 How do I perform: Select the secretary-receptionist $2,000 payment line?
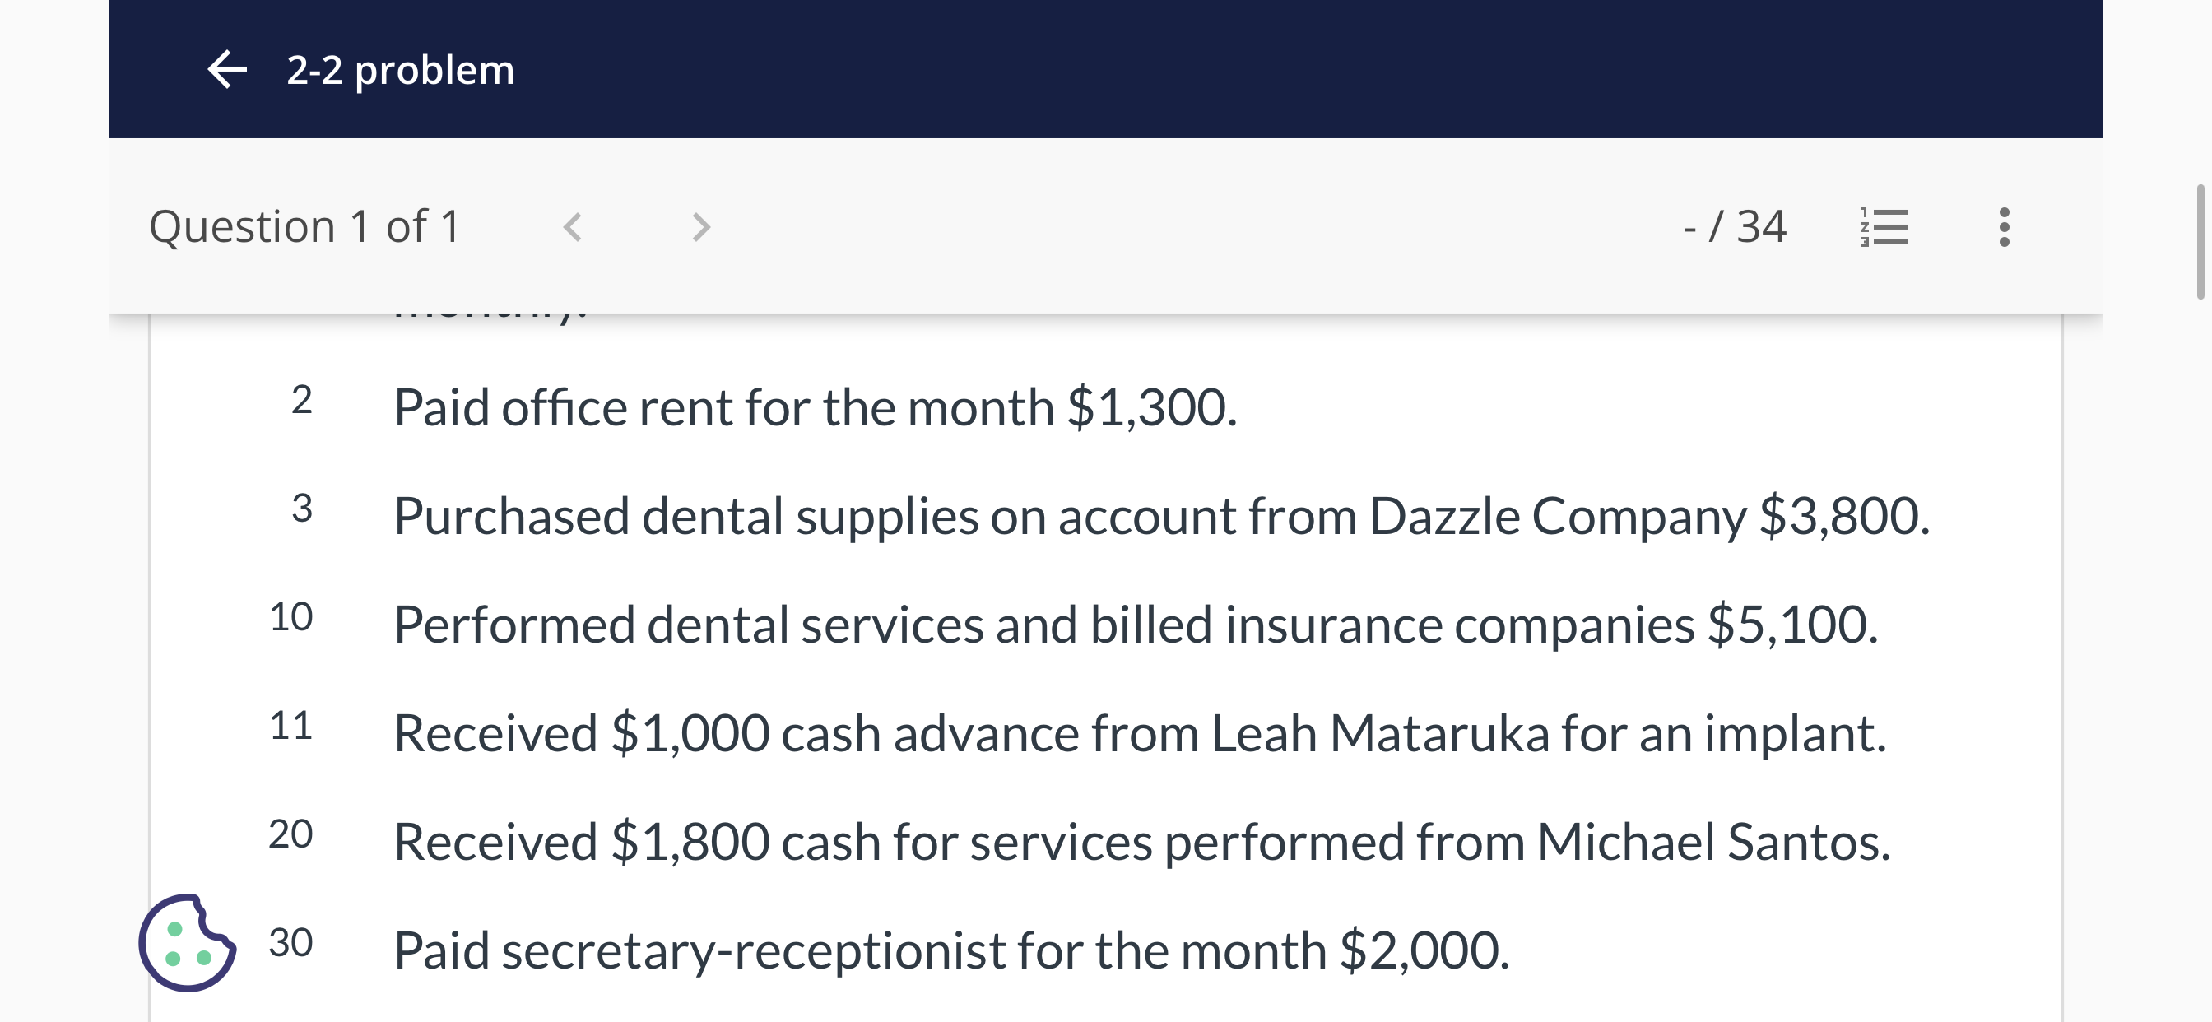pyautogui.click(x=951, y=950)
